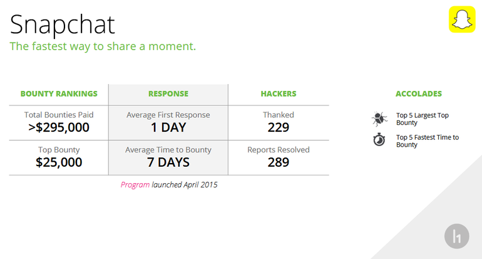Click the Snapchat title text
The image size is (482, 259).
coord(63,24)
